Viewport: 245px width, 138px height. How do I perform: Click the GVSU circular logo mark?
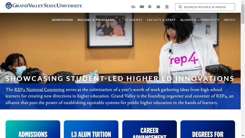pos(9,5)
